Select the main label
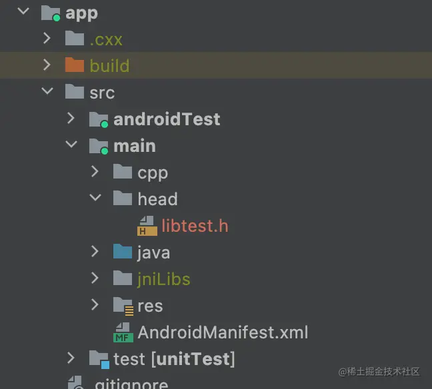 tap(135, 146)
